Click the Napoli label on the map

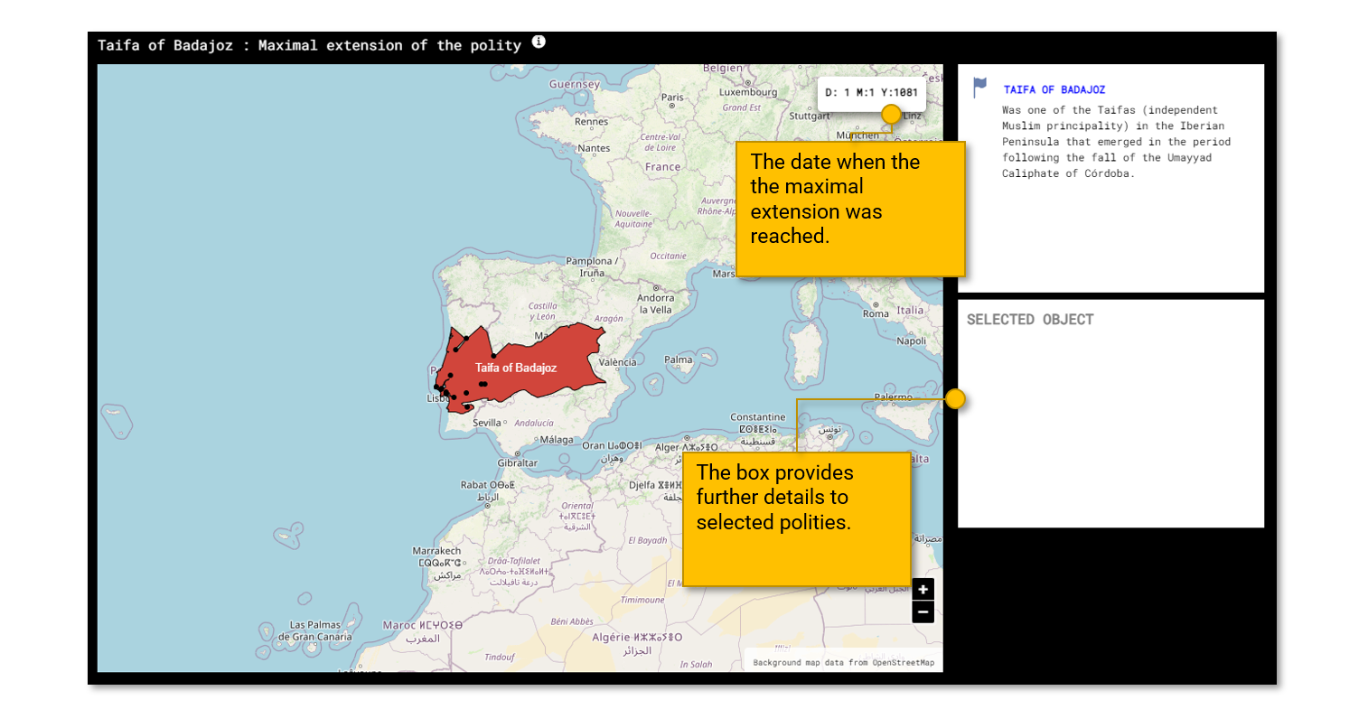912,341
